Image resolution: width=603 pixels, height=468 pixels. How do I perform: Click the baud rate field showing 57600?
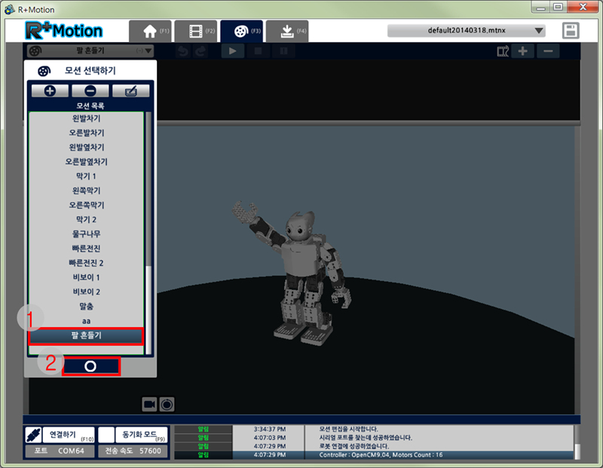click(133, 451)
